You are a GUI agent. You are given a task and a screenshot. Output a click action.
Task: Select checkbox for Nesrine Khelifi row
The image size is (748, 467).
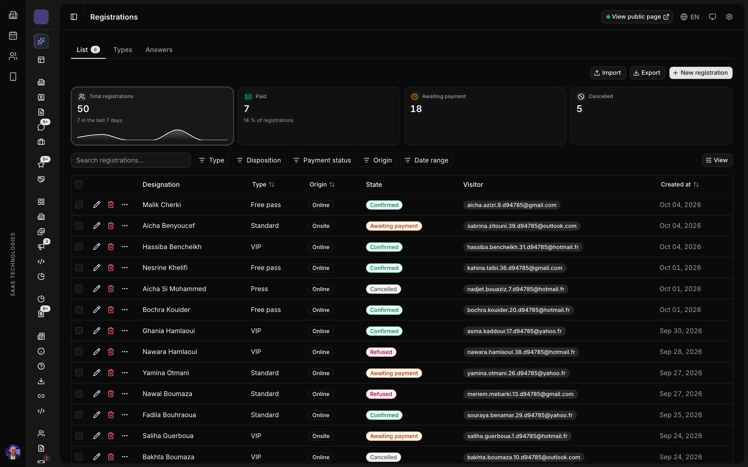point(79,268)
